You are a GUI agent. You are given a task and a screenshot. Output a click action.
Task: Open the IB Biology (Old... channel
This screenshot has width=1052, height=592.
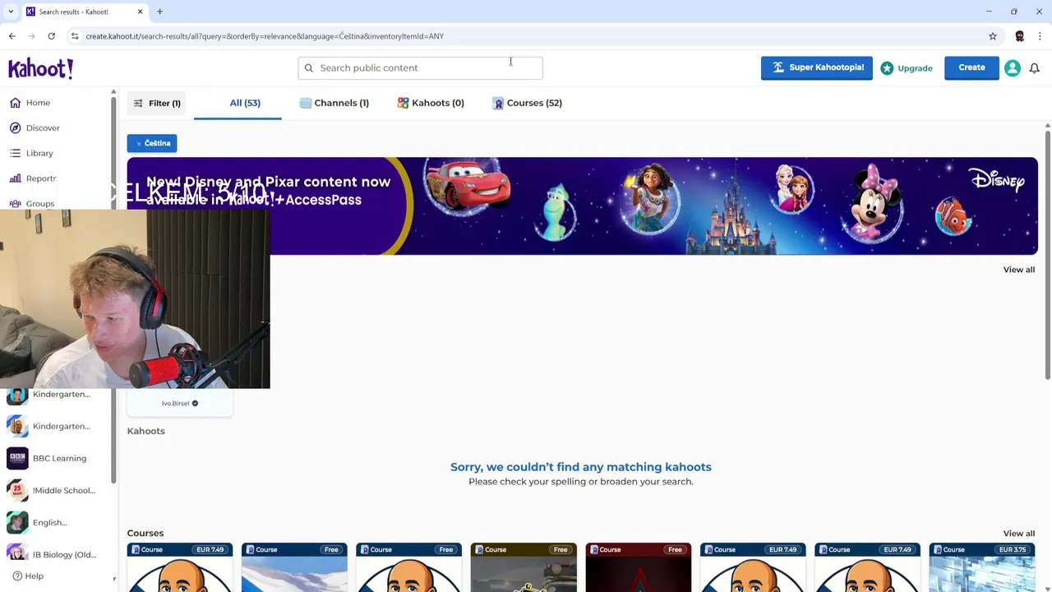tap(51, 554)
